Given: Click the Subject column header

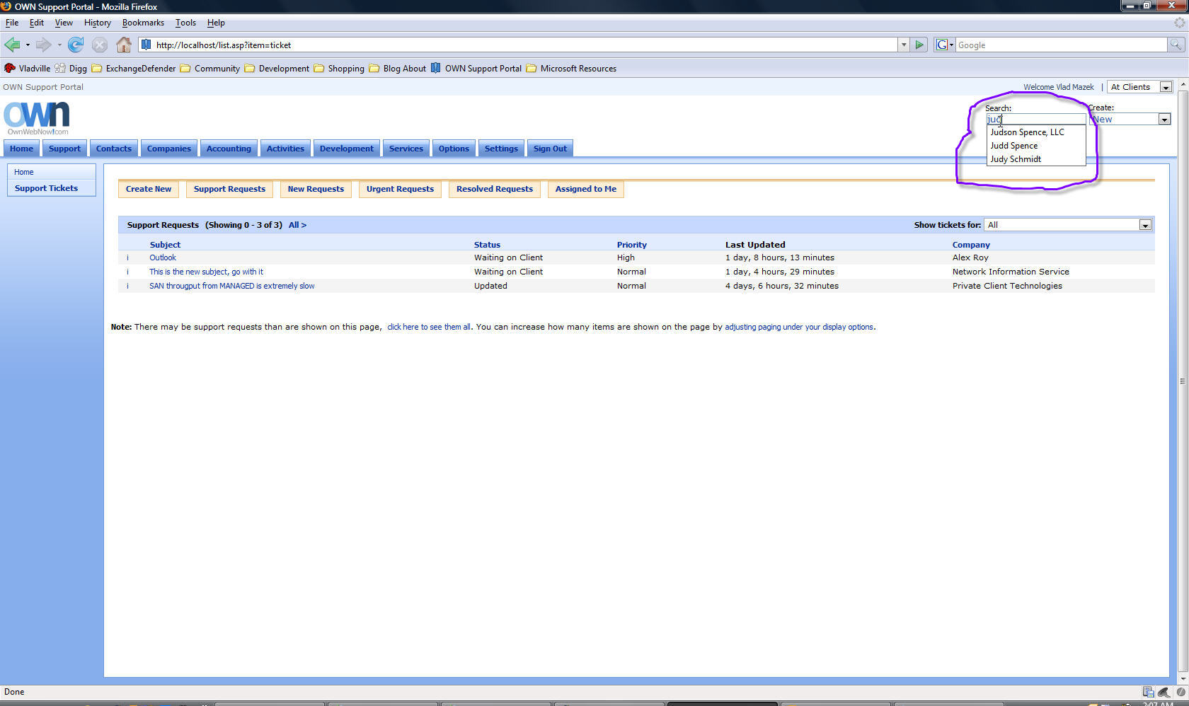Looking at the screenshot, I should (x=165, y=245).
